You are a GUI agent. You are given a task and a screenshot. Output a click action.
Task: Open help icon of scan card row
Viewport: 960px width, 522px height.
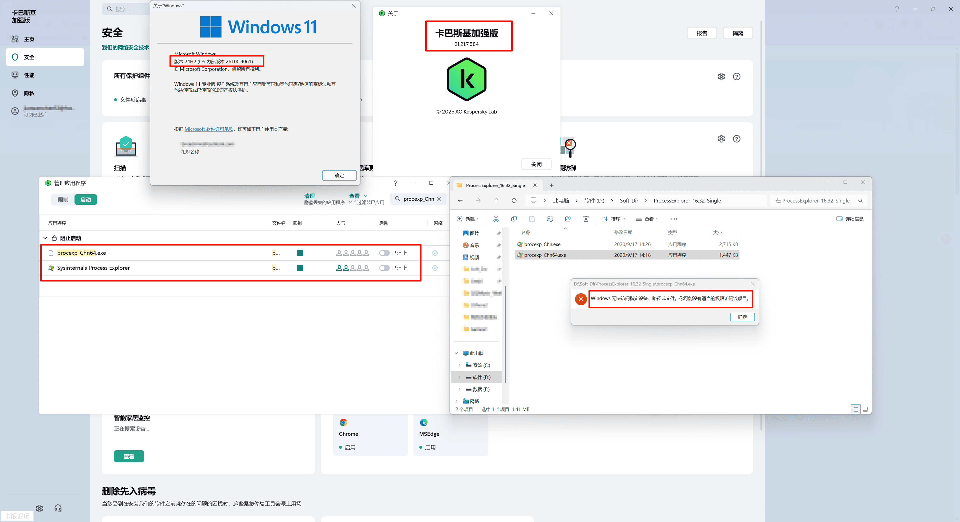point(737,138)
